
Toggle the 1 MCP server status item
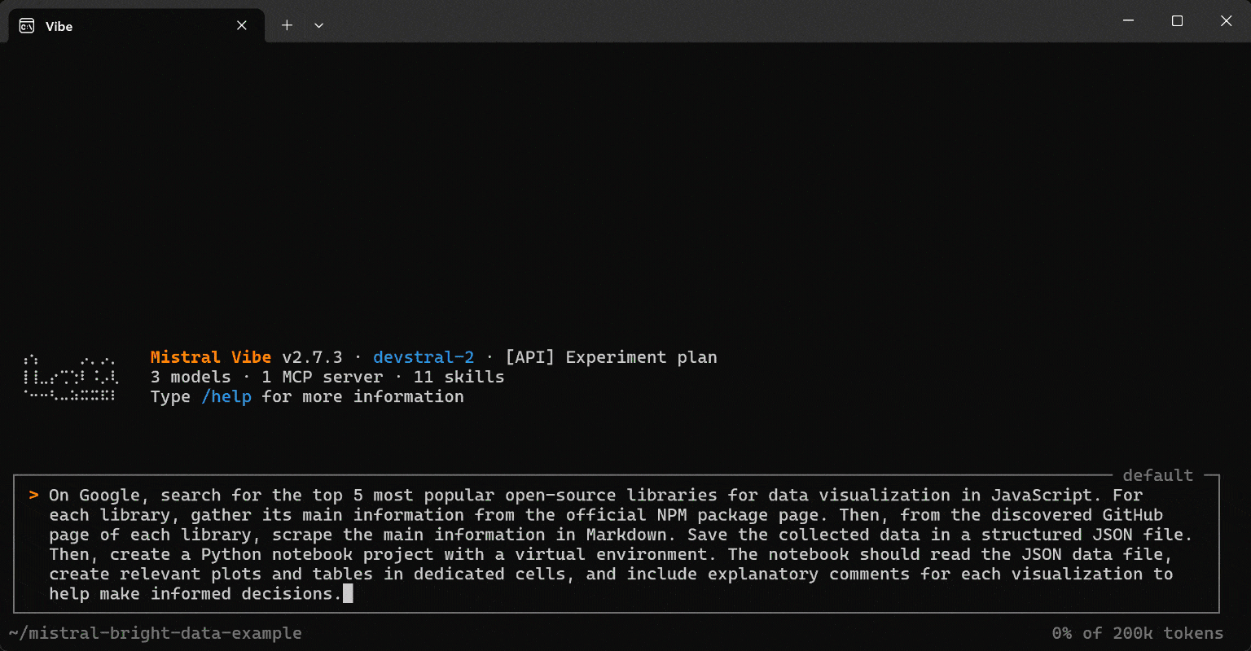[x=322, y=376]
